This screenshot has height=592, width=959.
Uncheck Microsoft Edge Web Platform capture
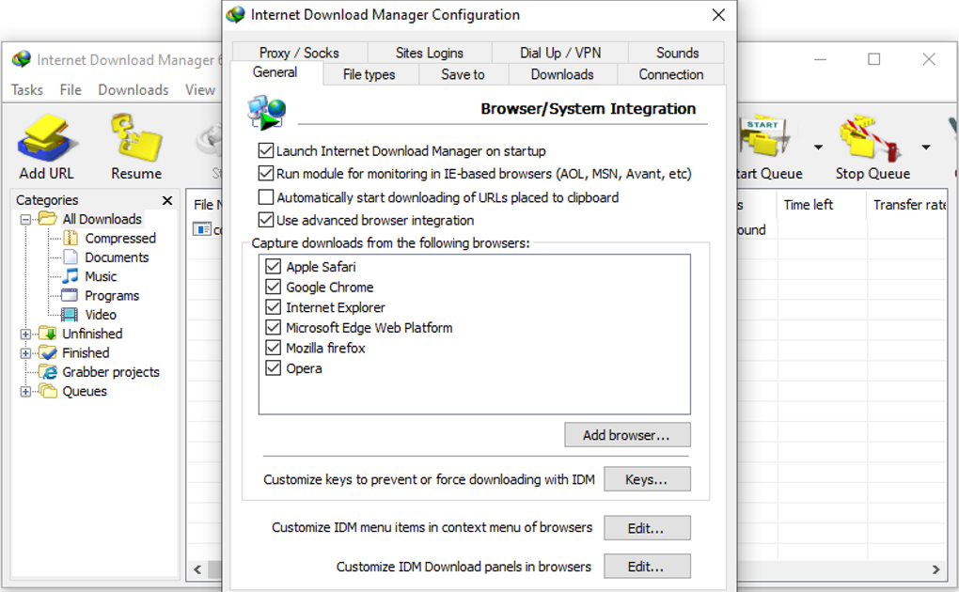pyautogui.click(x=273, y=327)
